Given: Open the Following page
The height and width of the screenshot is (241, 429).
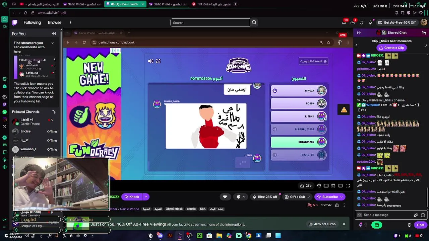Looking at the screenshot, I should pos(32,22).
